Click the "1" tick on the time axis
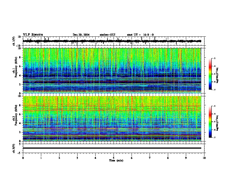 (x=41, y=158)
